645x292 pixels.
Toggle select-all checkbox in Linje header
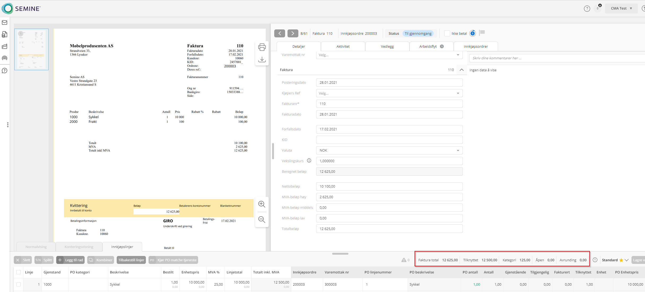click(19, 272)
